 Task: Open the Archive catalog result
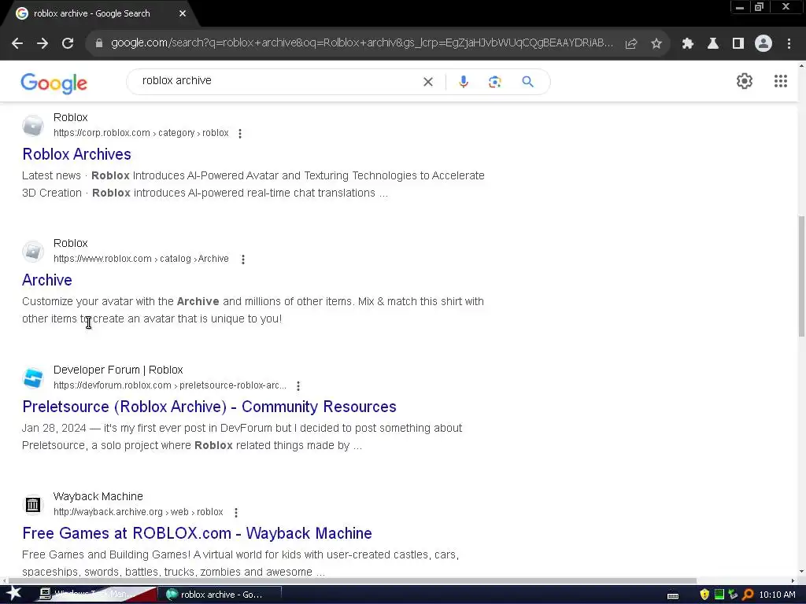click(x=46, y=280)
